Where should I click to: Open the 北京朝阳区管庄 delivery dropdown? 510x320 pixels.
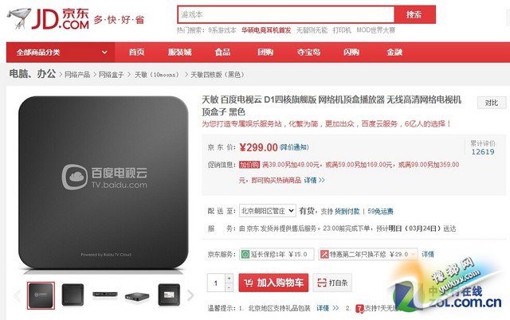tap(268, 211)
